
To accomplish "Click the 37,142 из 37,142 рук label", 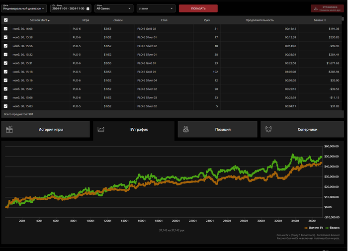I will (172, 230).
